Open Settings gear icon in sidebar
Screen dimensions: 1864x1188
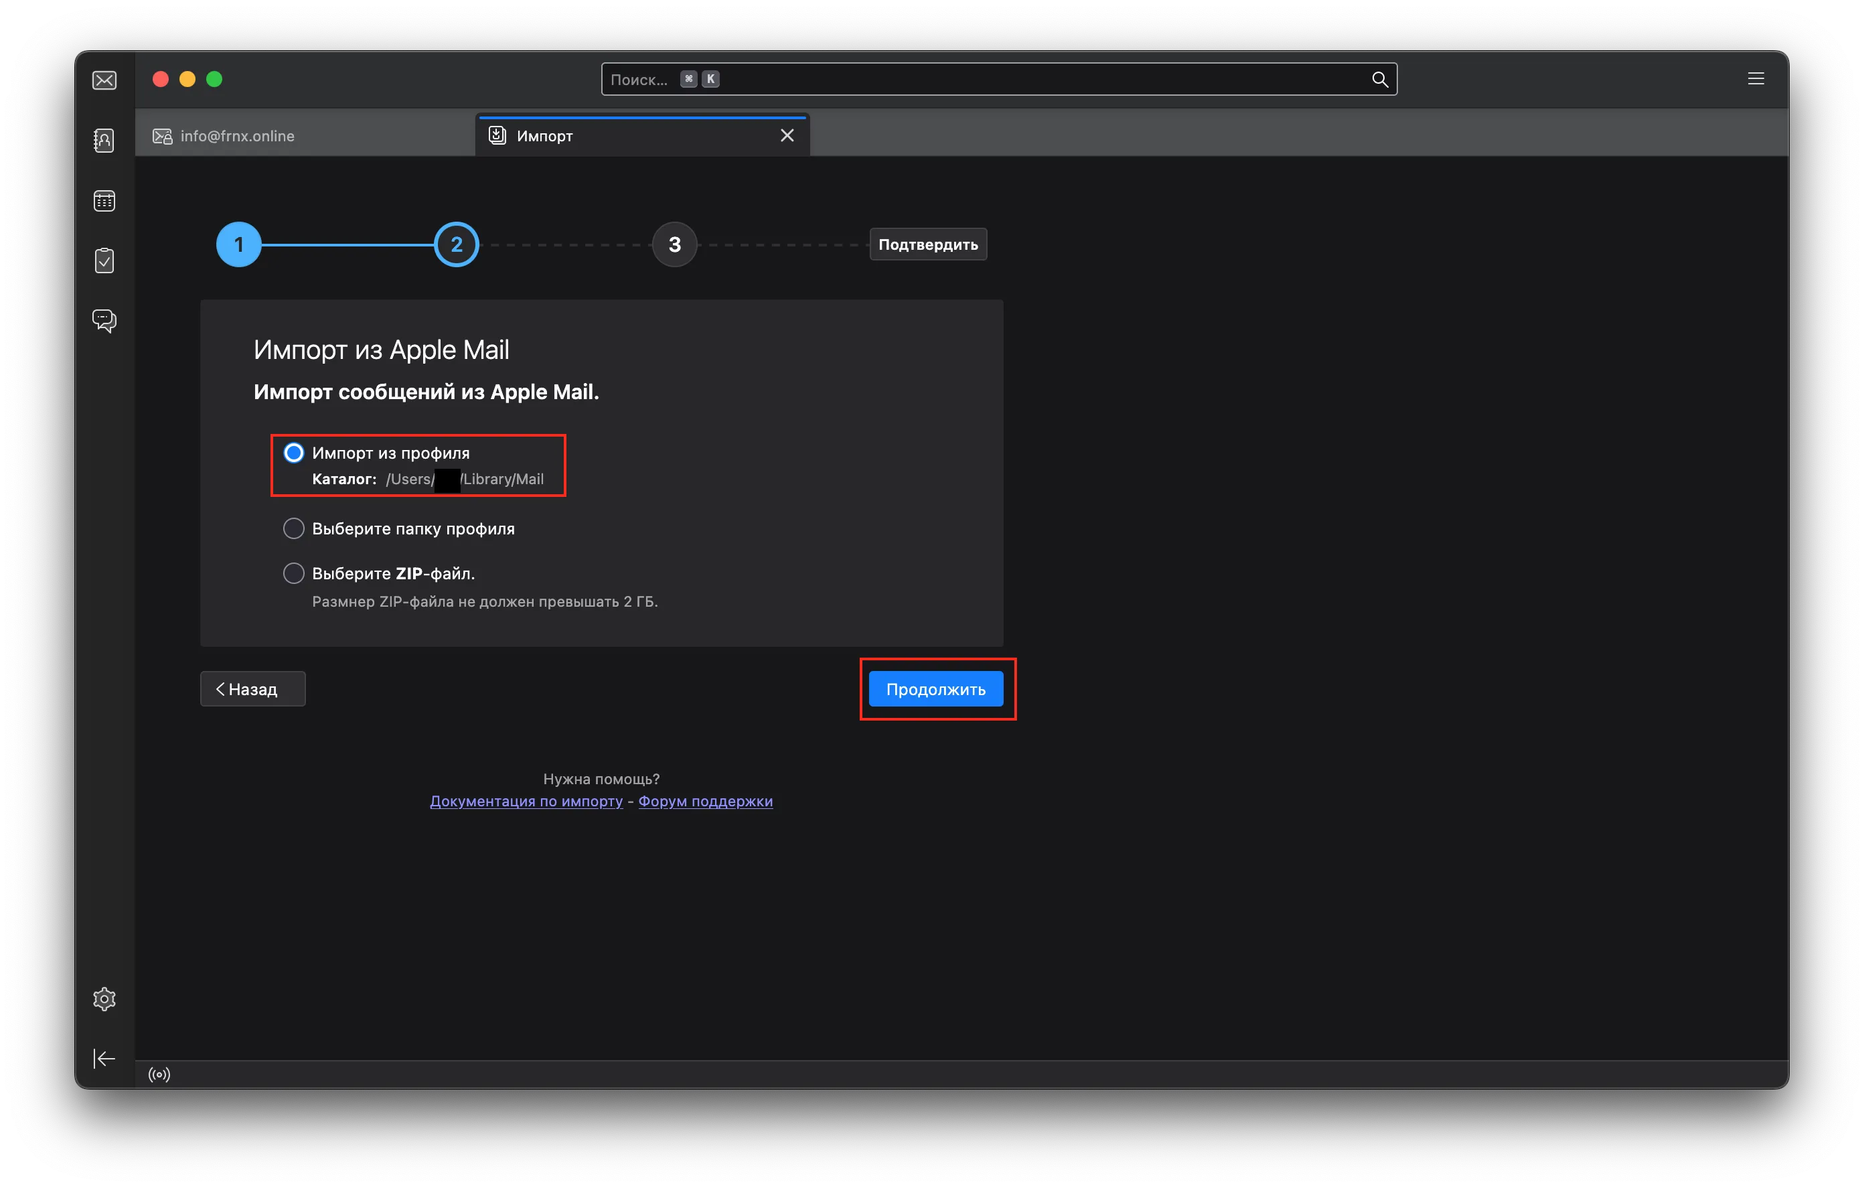coord(104,999)
